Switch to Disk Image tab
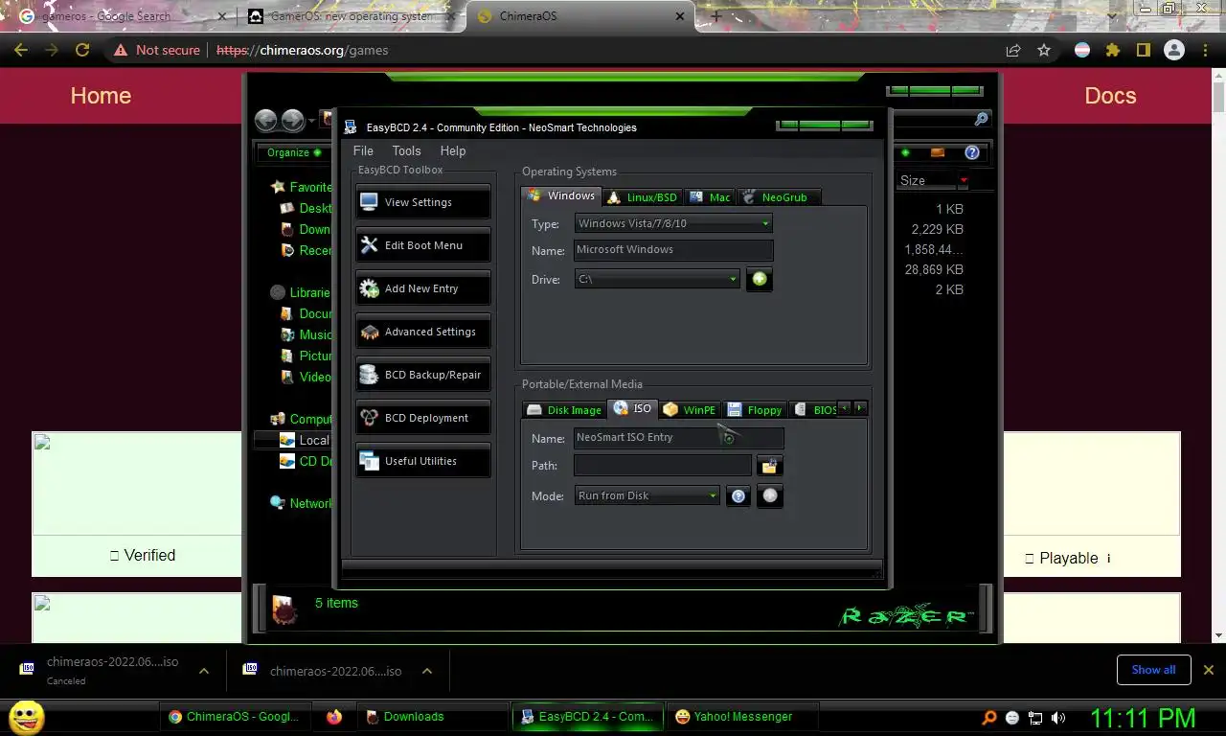 click(x=564, y=410)
